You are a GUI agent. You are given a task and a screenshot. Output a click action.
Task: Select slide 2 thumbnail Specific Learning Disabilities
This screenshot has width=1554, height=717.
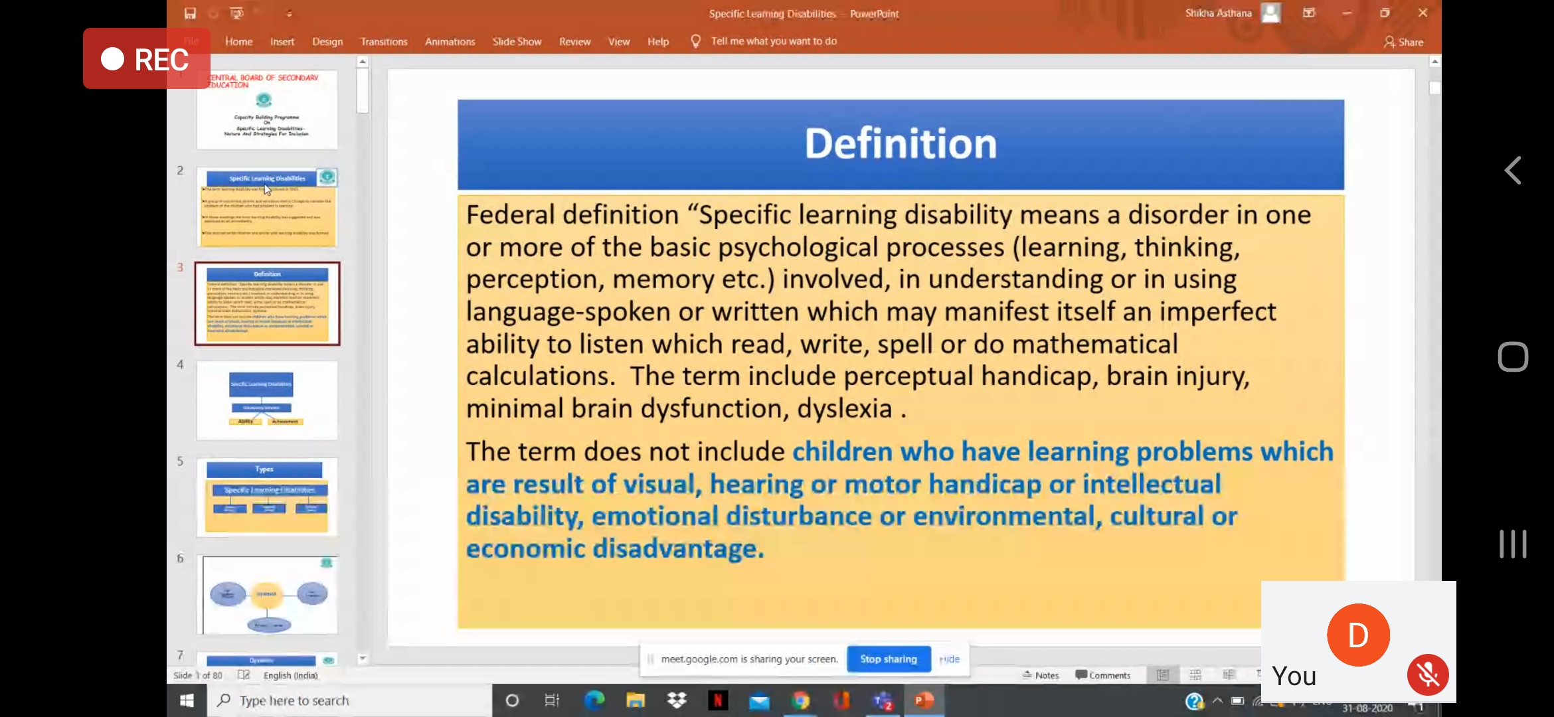click(267, 207)
